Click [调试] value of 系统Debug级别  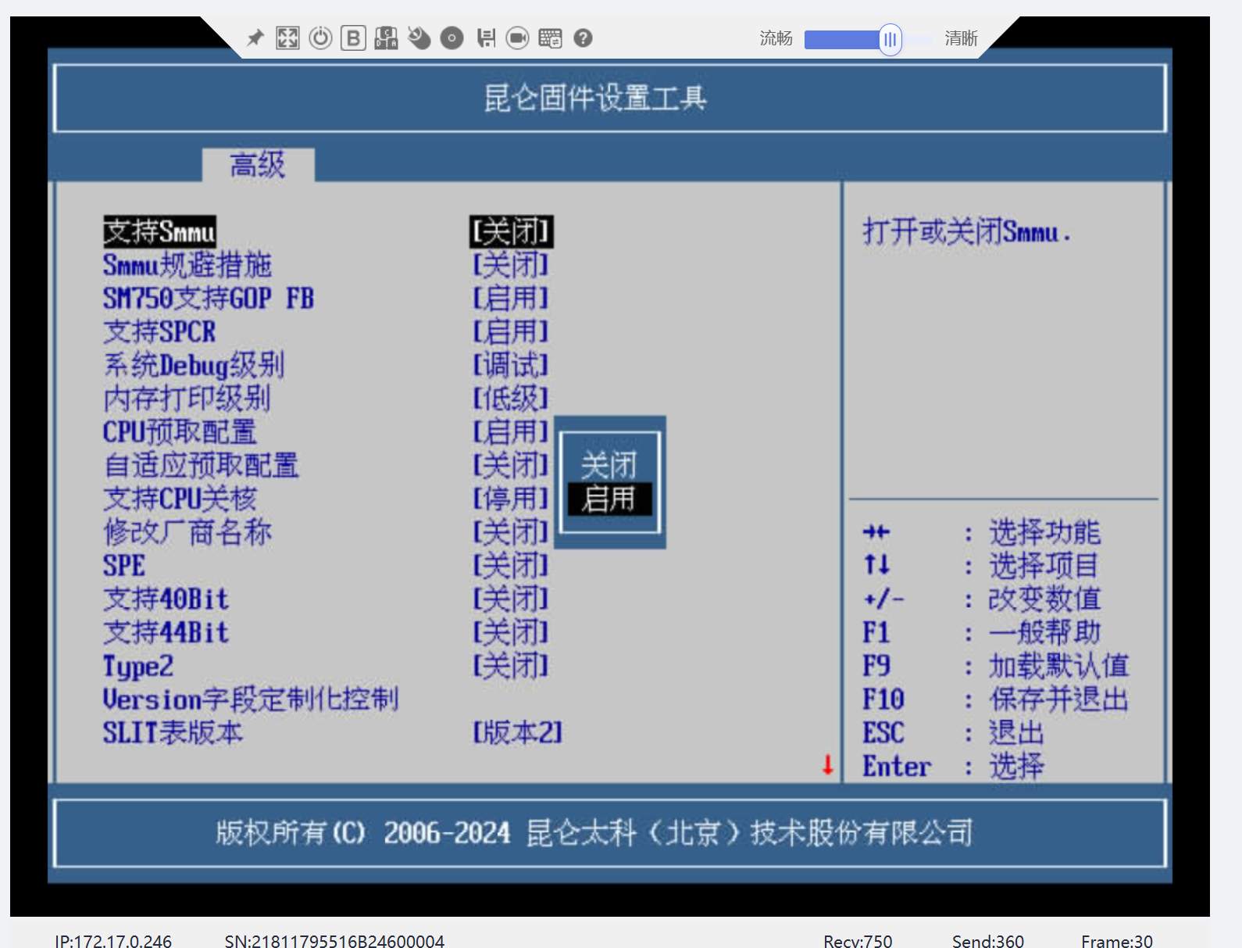coord(511,366)
